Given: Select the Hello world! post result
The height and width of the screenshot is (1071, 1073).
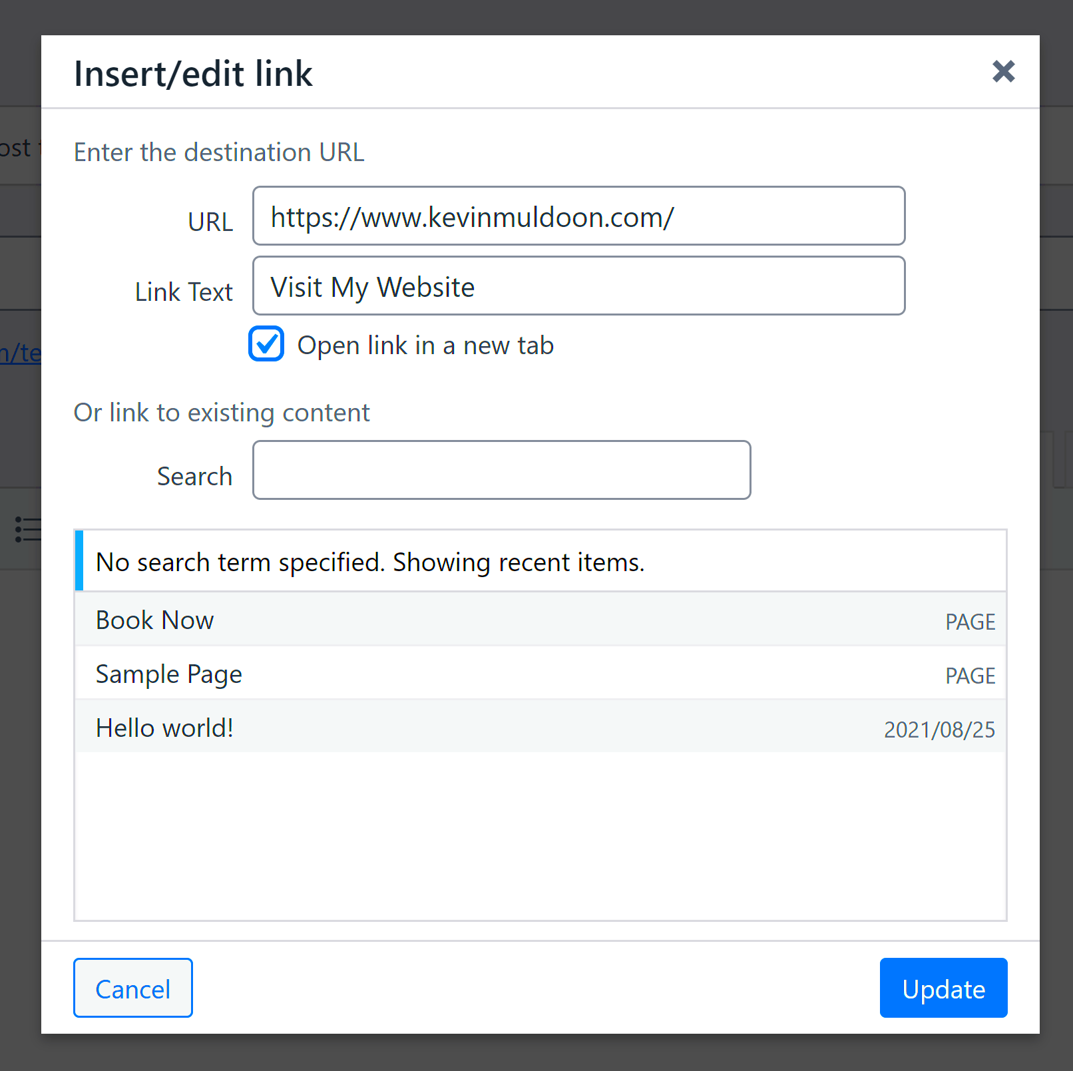Looking at the screenshot, I should click(x=540, y=728).
